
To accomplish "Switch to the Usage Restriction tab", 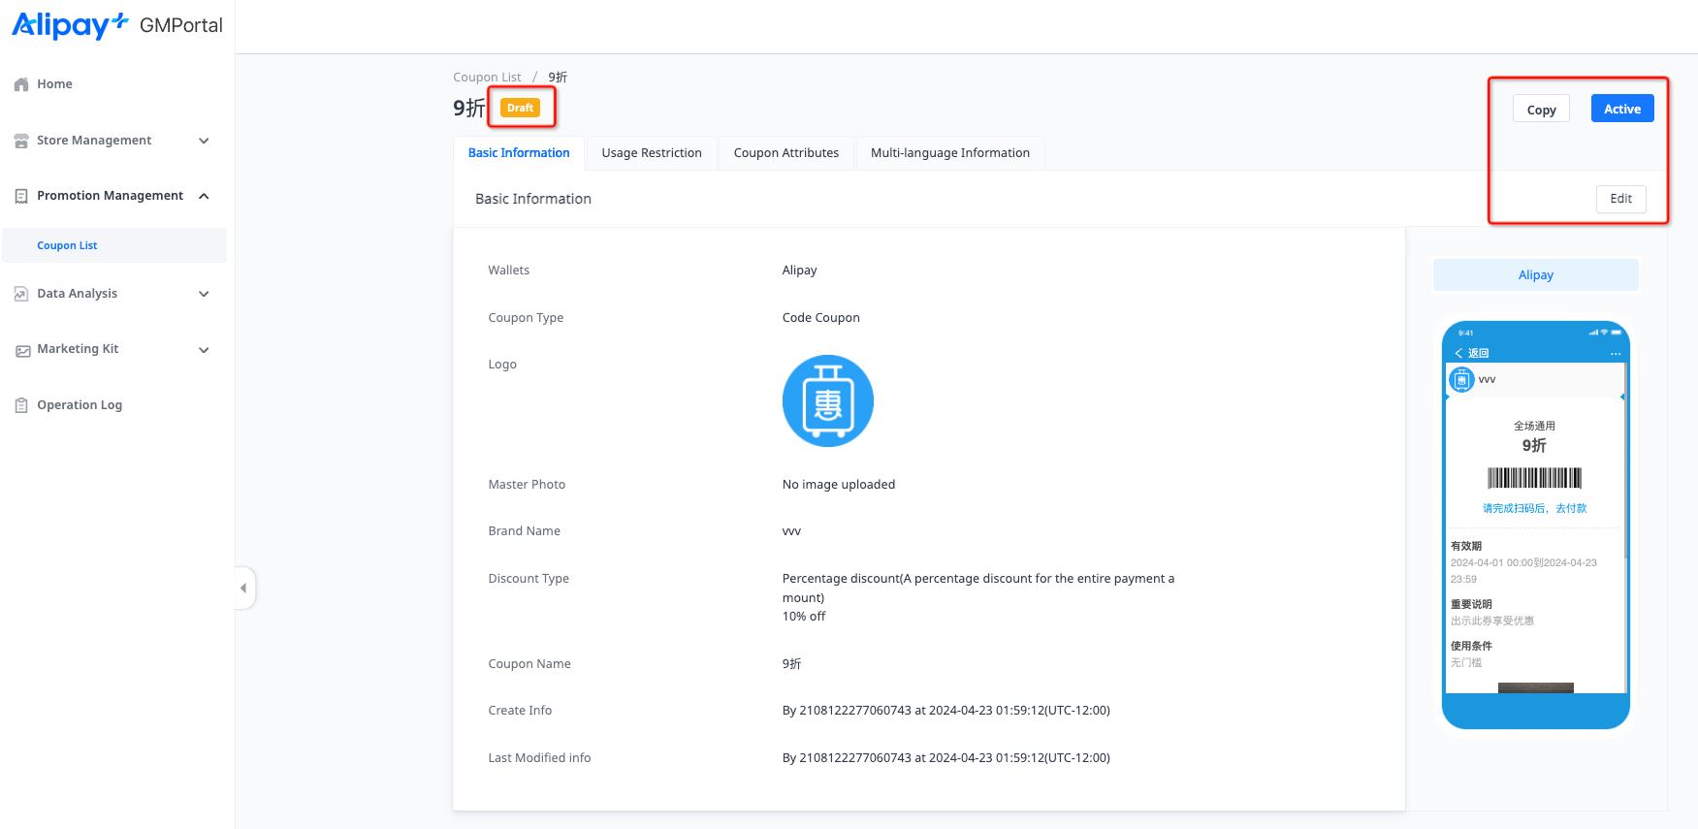I will [x=651, y=153].
